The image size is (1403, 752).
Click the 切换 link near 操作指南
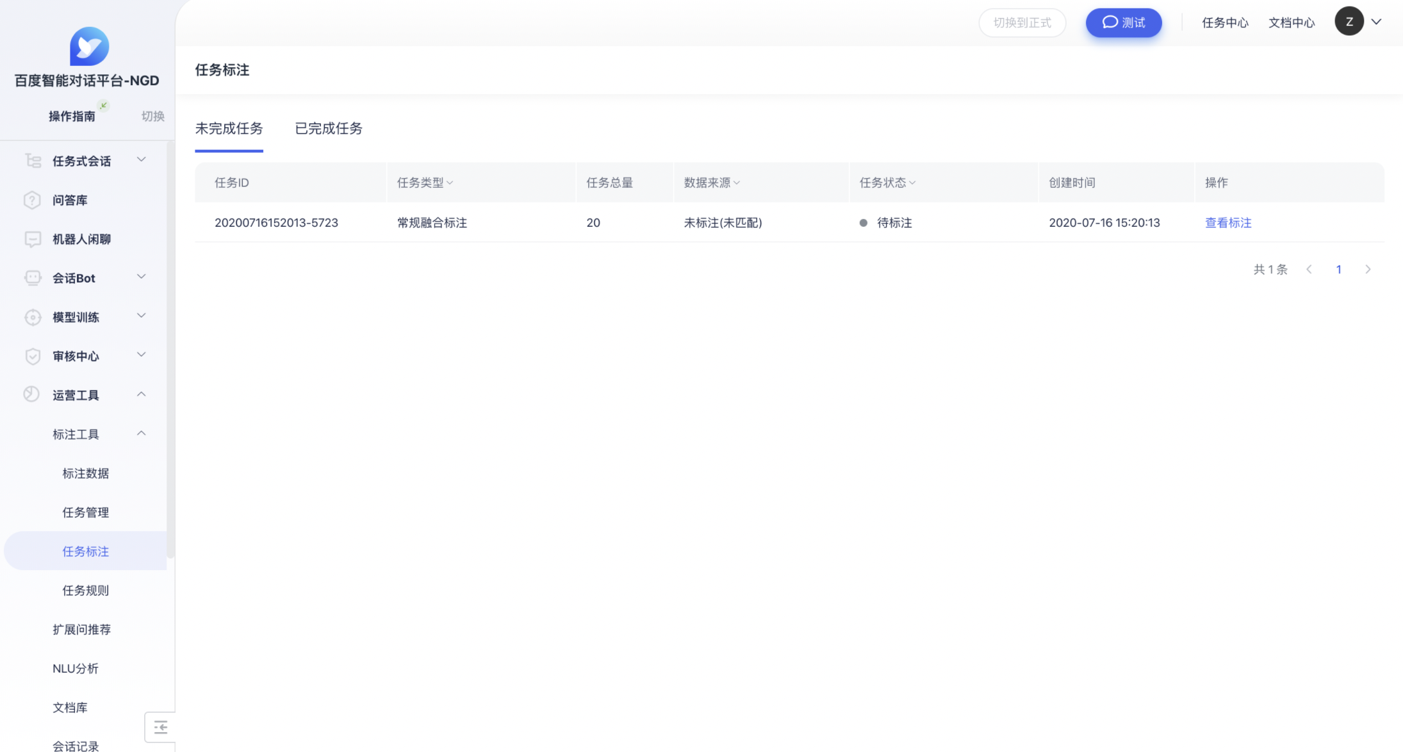coord(152,116)
